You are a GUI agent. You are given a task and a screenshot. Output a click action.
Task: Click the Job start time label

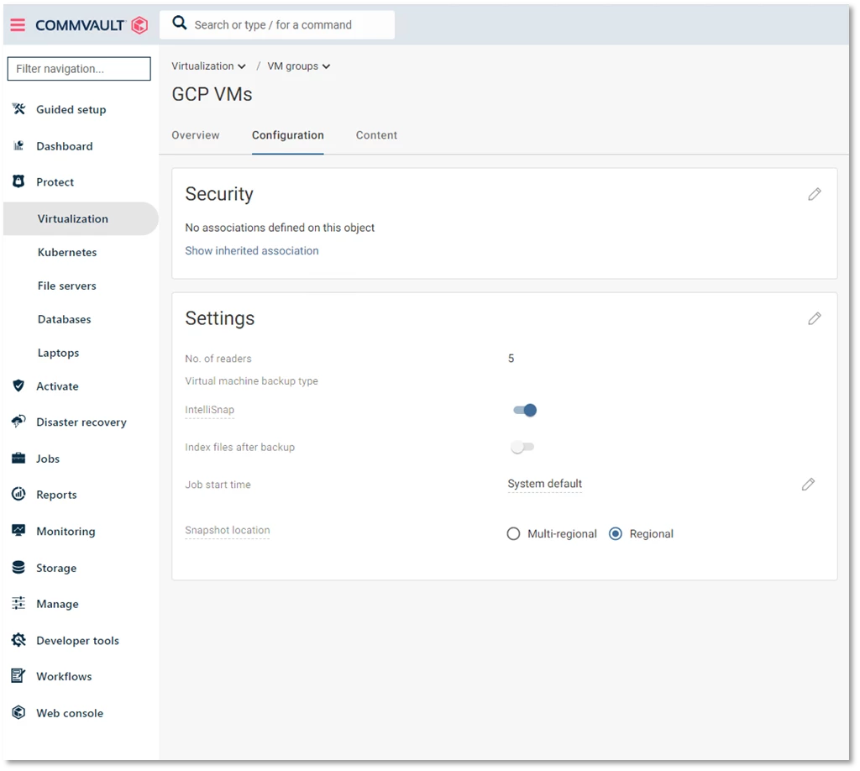pos(218,485)
